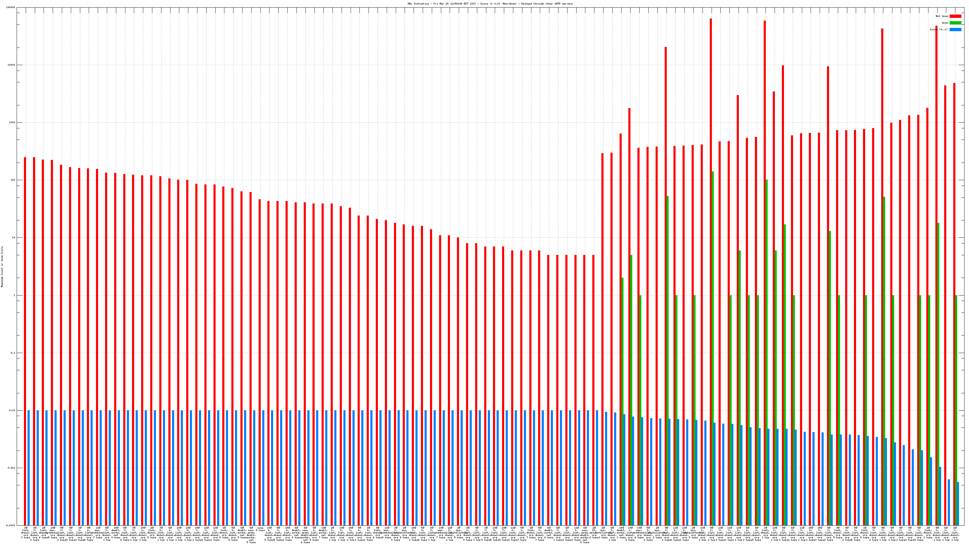969x545 pixels.
Task: Click the 0.0001 y-axis tick label
Action: 11,525
